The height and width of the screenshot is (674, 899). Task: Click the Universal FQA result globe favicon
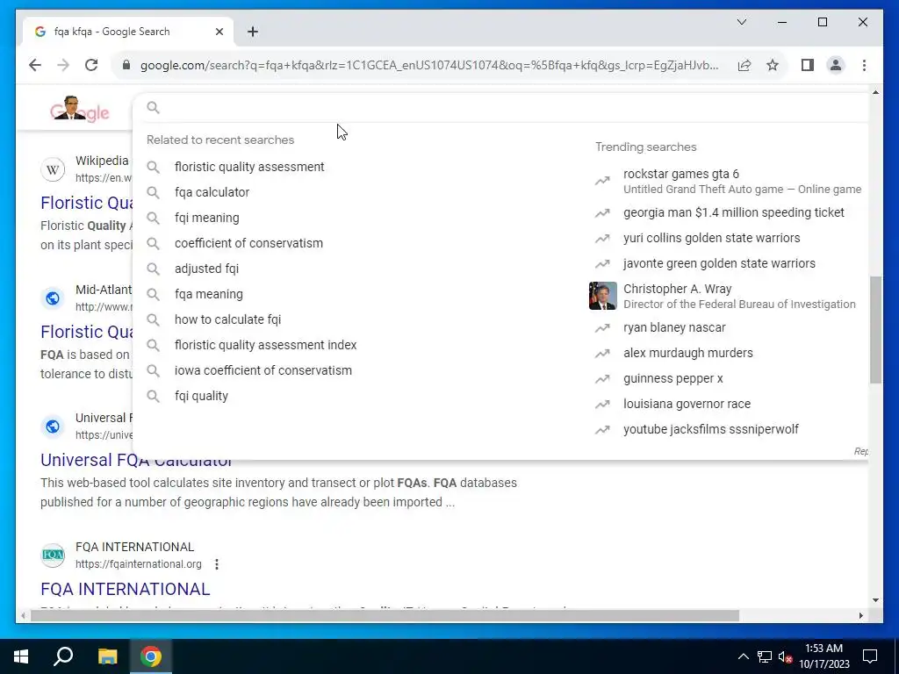click(53, 427)
